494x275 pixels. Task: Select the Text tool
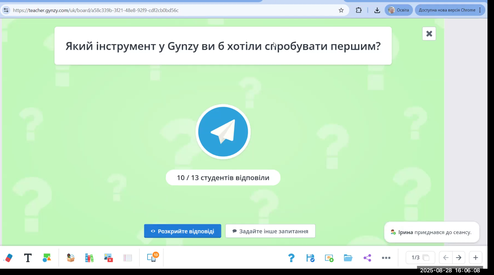[28, 258]
